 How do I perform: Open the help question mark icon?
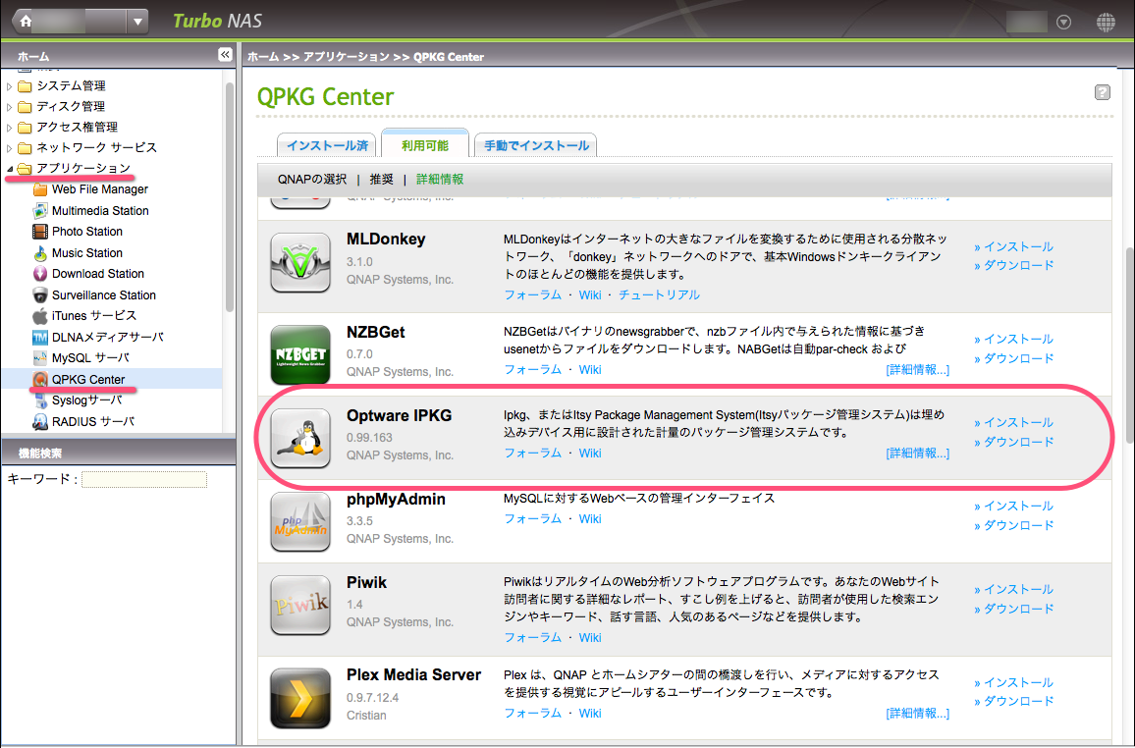click(1103, 92)
